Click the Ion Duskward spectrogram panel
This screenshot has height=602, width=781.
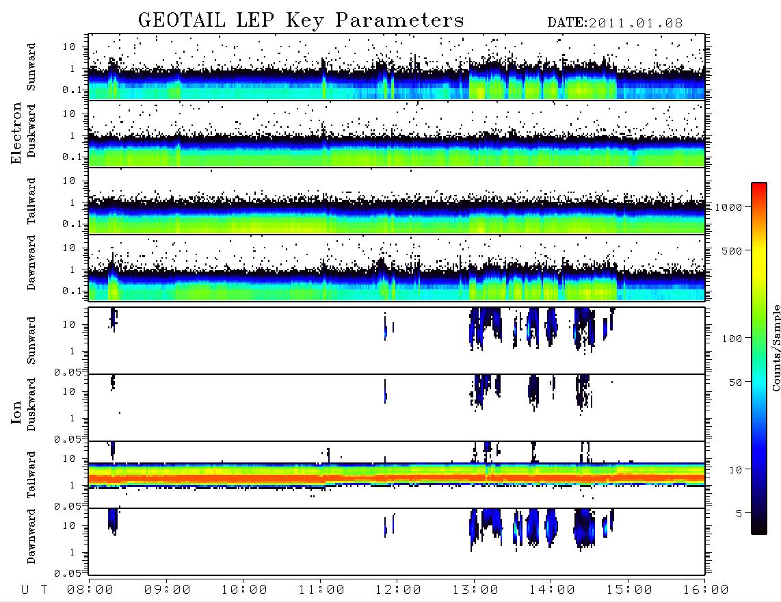tap(397, 408)
